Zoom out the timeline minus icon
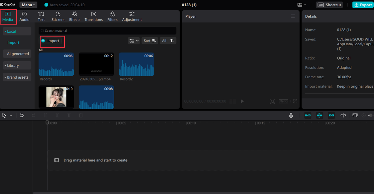This screenshot has height=194, width=374. click(363, 116)
